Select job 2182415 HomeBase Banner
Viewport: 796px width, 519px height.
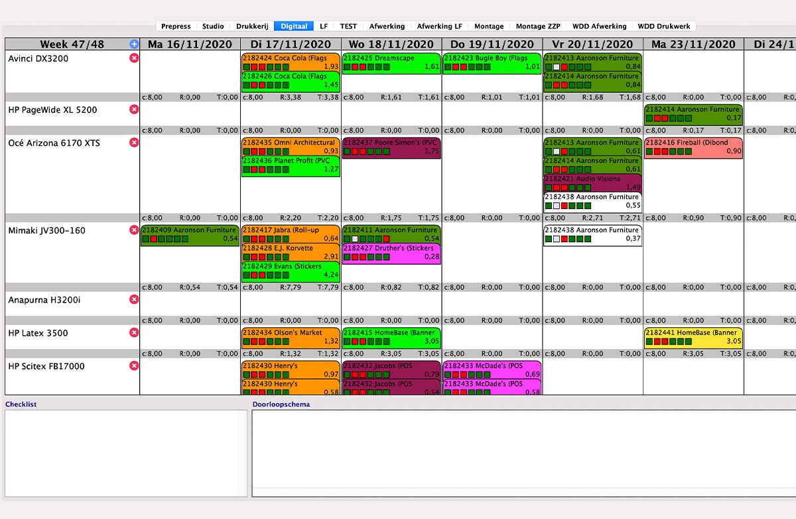(x=391, y=337)
